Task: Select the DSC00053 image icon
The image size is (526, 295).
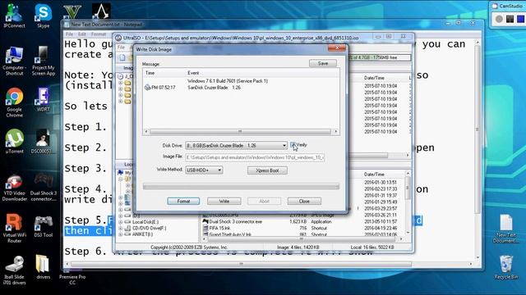Action: pos(42,142)
